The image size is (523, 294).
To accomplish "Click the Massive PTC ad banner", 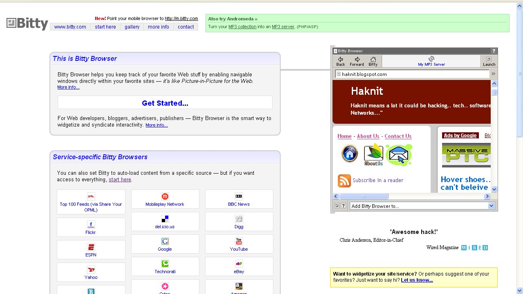I will tap(466, 155).
